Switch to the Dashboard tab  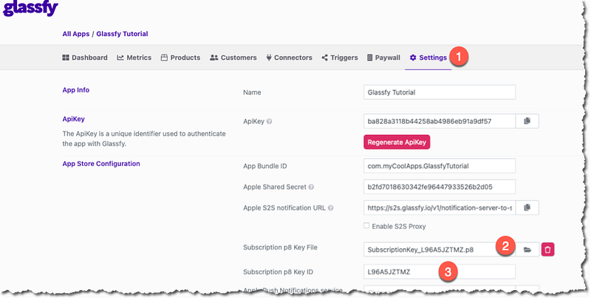85,58
